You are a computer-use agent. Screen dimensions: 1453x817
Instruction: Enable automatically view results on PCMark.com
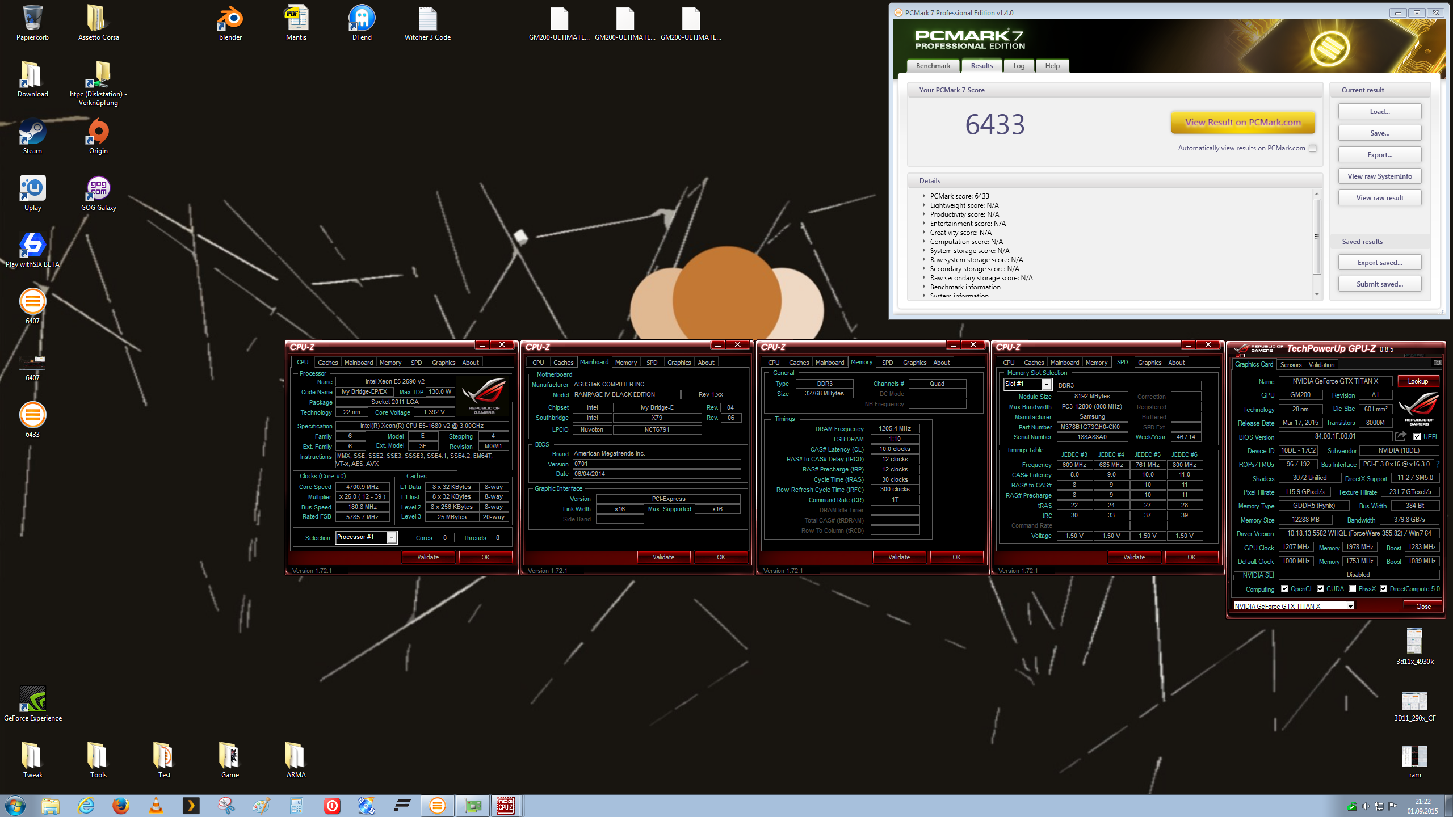[1313, 149]
